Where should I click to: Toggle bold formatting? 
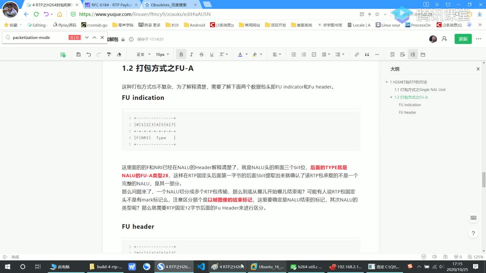point(181,55)
